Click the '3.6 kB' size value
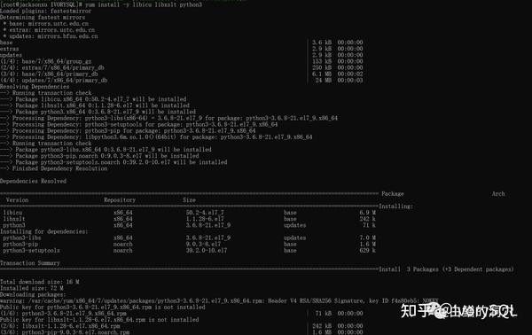 (322, 43)
